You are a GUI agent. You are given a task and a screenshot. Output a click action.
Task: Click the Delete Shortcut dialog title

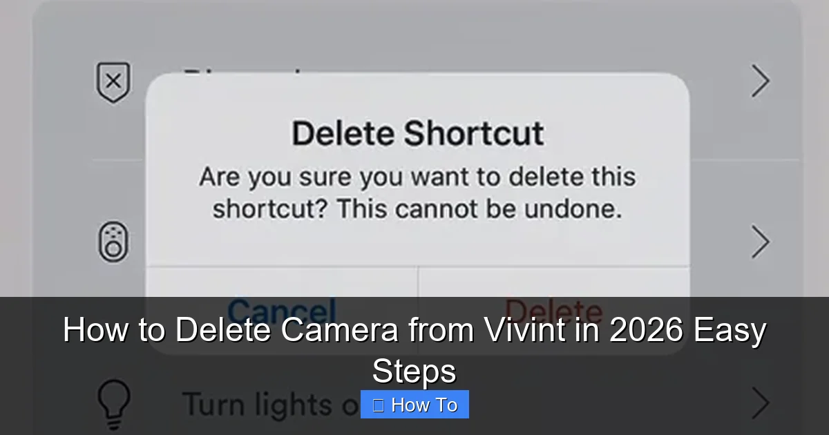(x=417, y=132)
